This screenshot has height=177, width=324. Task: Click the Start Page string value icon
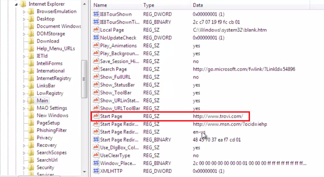click(x=96, y=116)
